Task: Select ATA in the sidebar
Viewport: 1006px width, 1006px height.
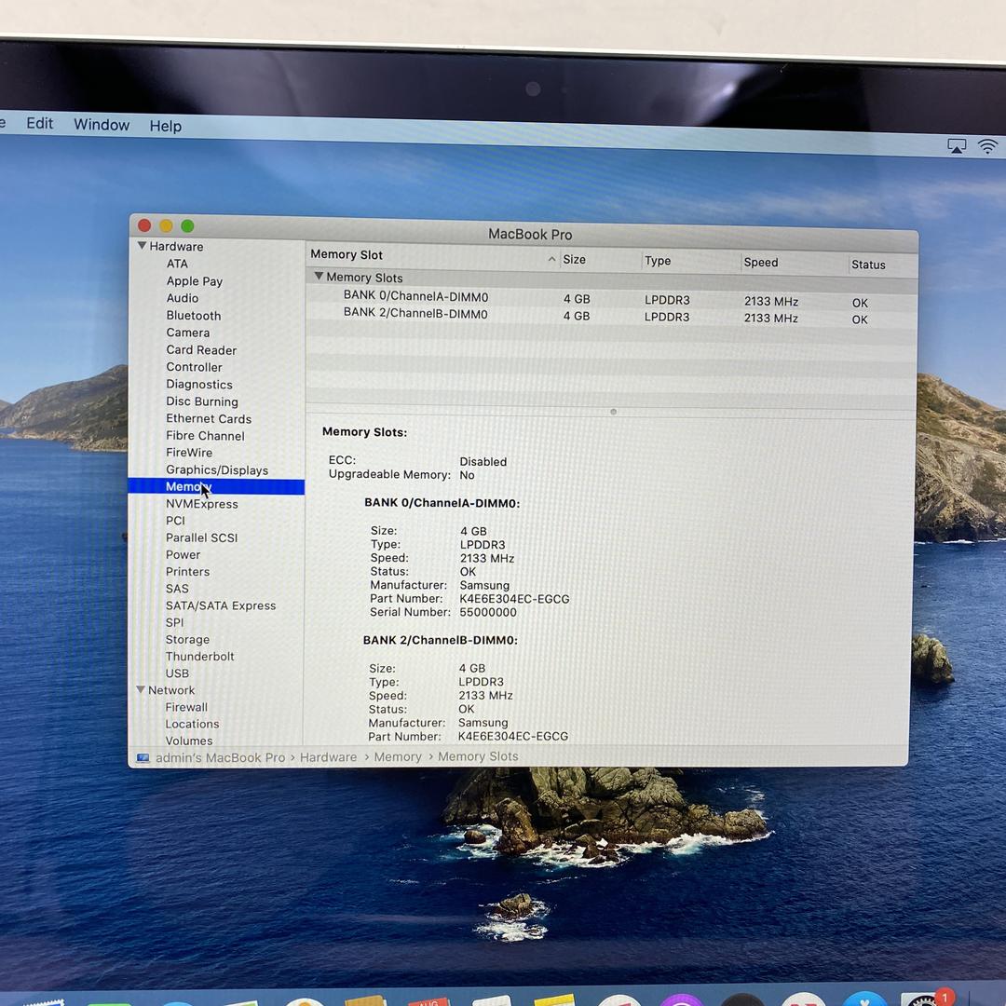Action: coord(177,264)
